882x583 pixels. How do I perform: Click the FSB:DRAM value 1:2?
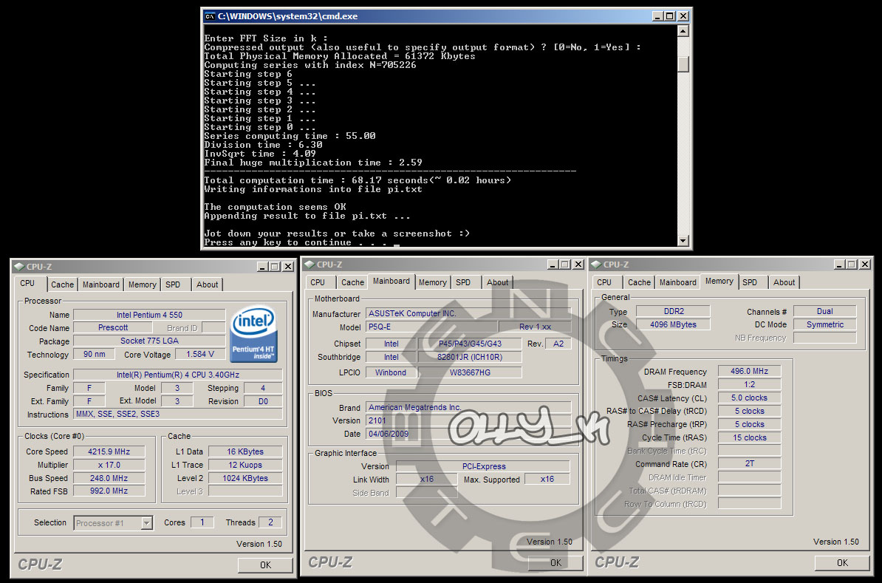pyautogui.click(x=749, y=385)
